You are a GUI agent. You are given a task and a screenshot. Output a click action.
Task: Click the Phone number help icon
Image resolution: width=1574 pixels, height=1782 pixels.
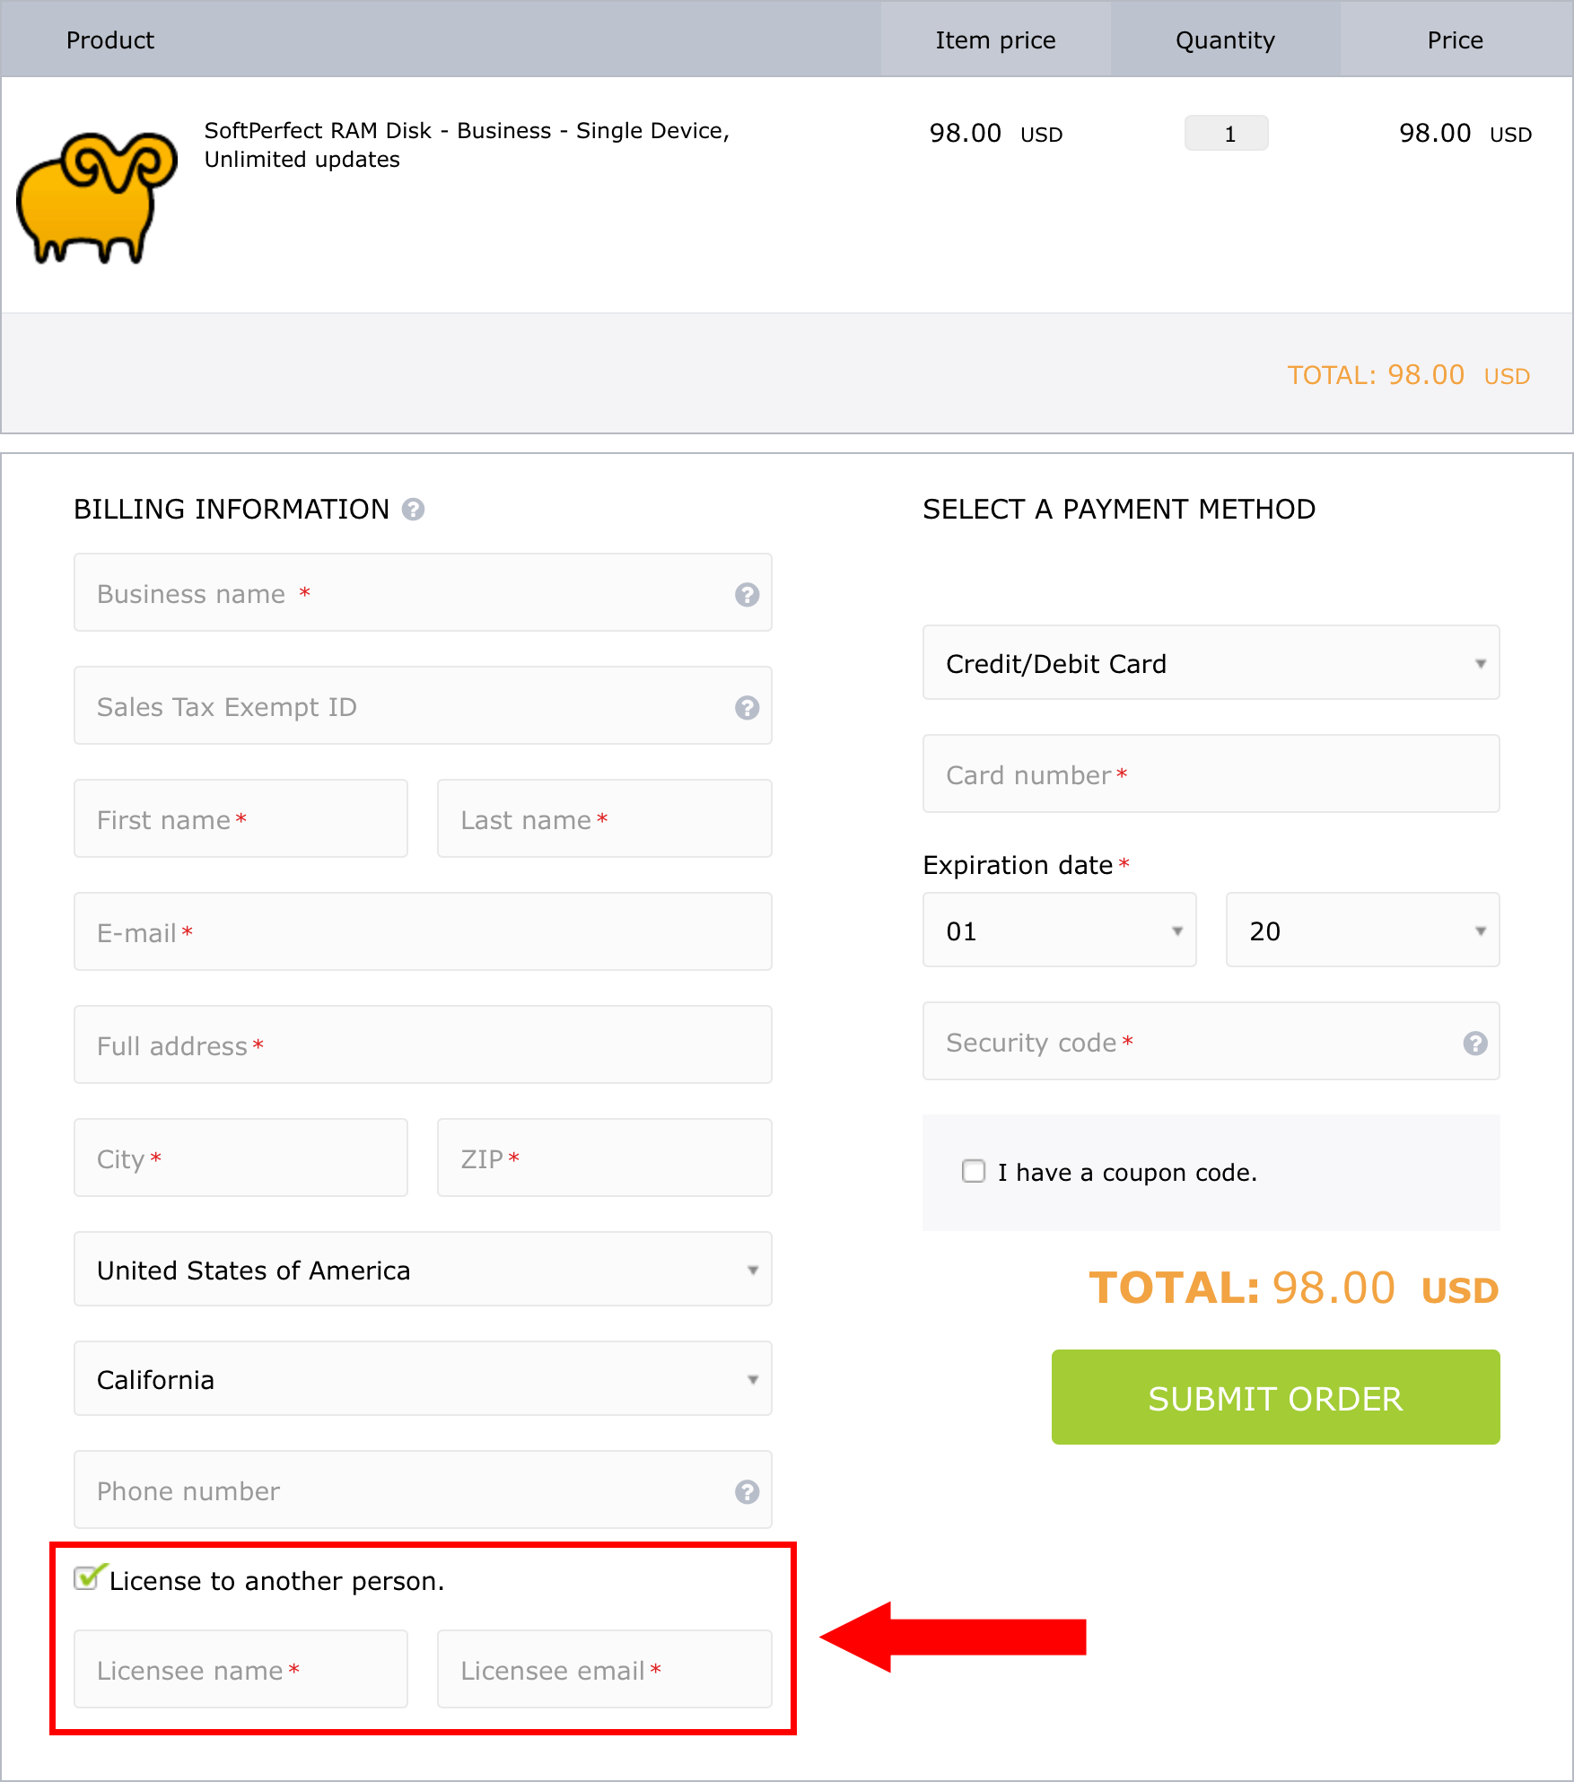tap(747, 1491)
